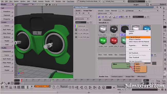Toggle loop playback icon

click(99, 87)
